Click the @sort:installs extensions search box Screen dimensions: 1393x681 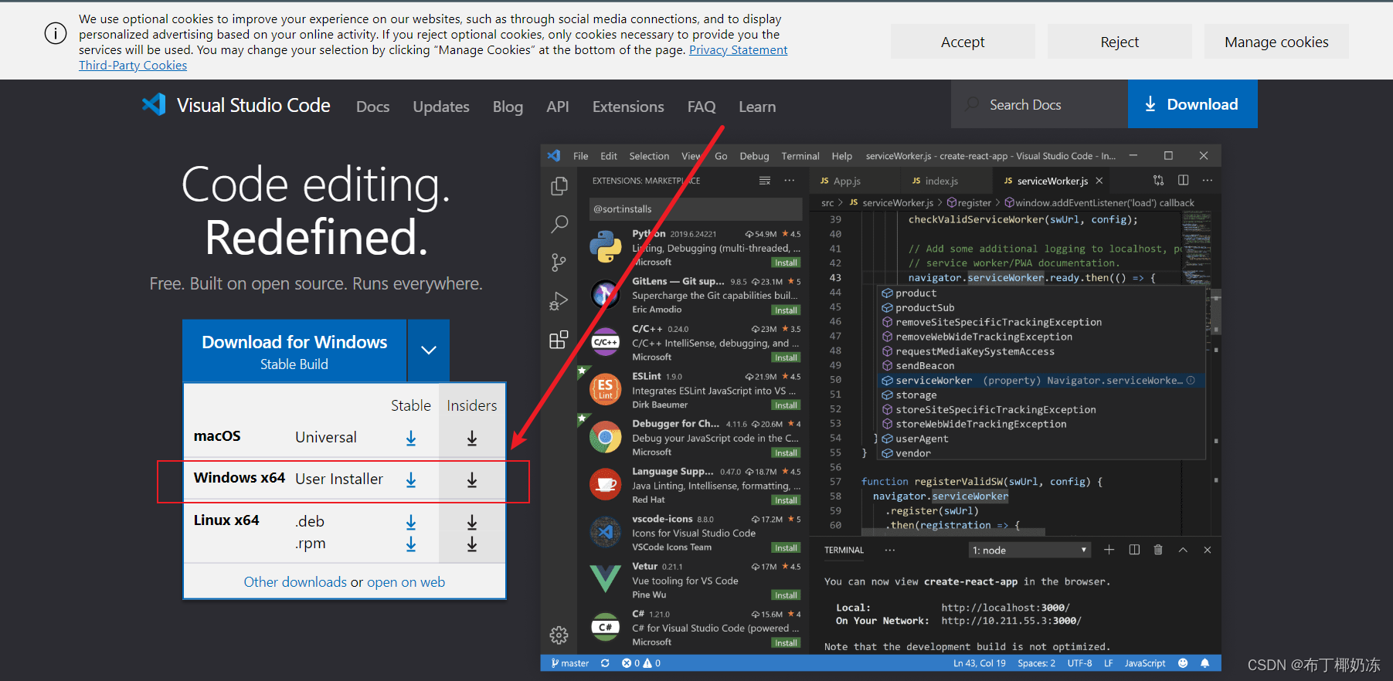pyautogui.click(x=695, y=209)
